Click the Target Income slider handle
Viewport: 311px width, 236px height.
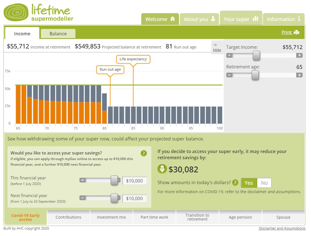pyautogui.click(x=256, y=55)
